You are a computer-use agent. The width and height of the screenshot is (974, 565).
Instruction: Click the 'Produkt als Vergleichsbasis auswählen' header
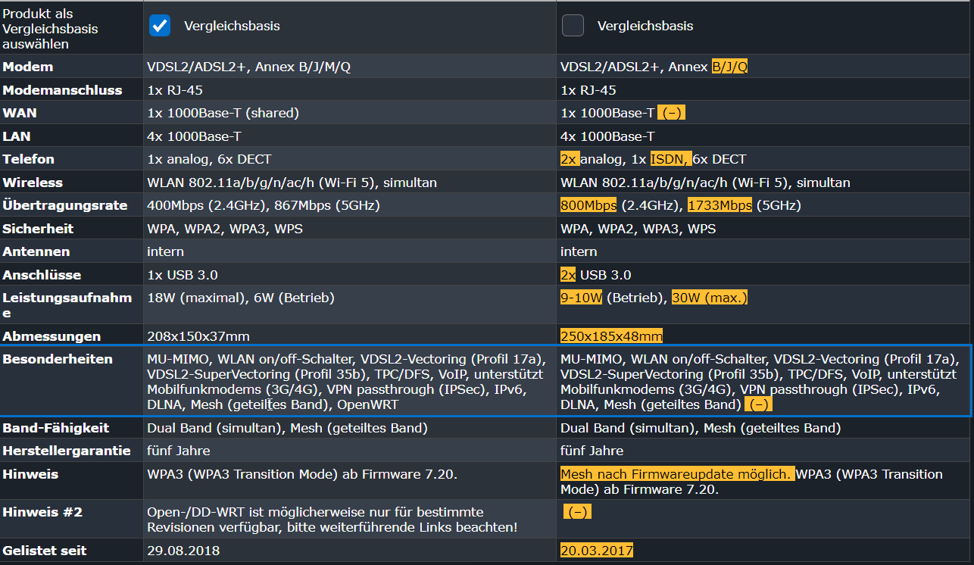click(51, 29)
